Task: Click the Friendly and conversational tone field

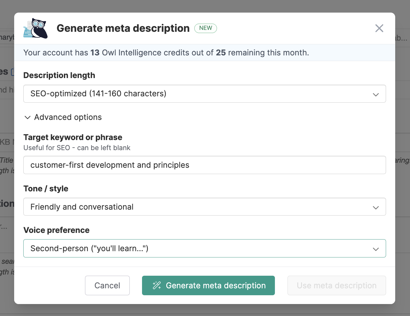Action: [205, 207]
